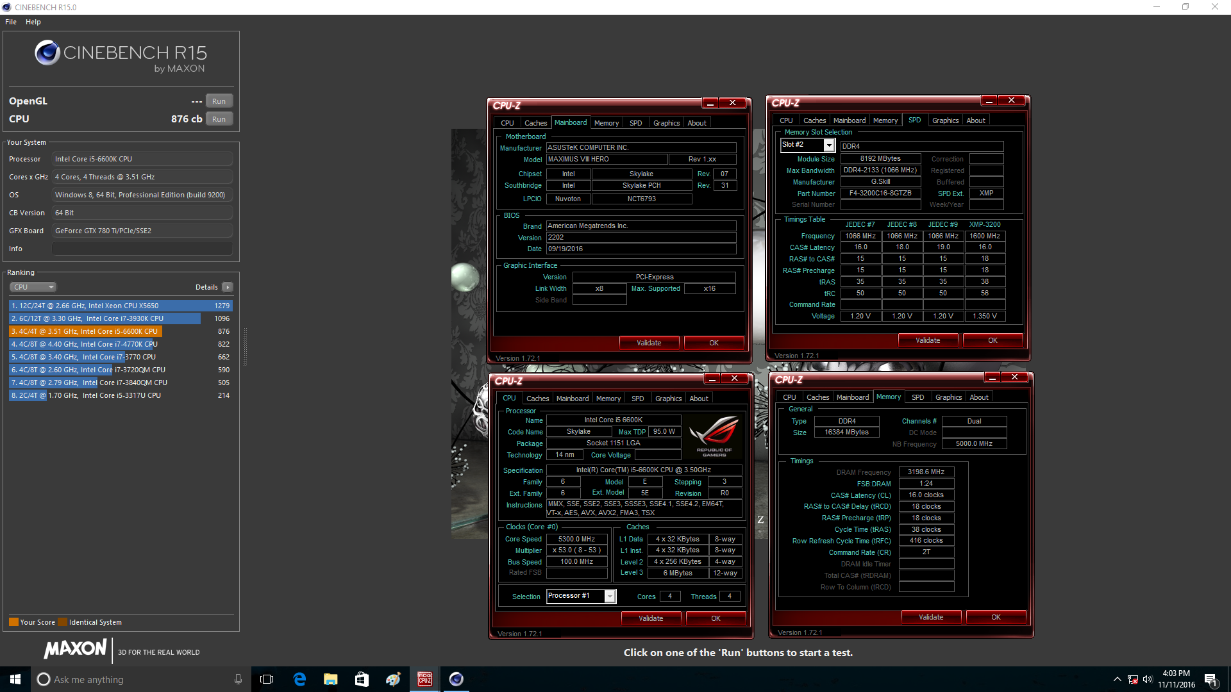The image size is (1231, 692).
Task: Close the CPU-Z Memory window
Action: tap(1014, 377)
